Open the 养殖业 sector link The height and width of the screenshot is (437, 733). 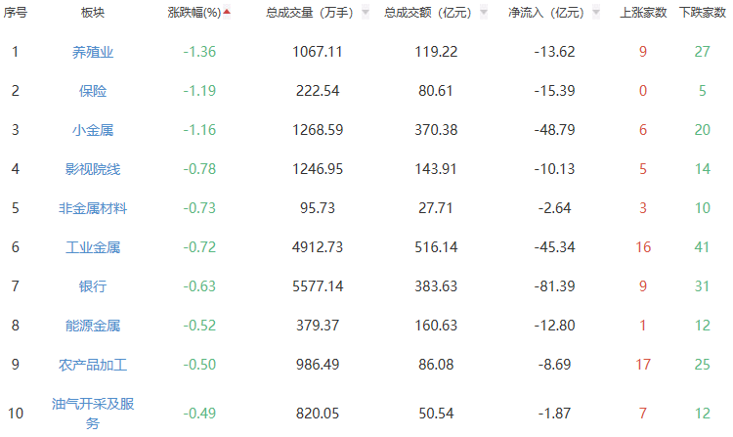pos(93,52)
